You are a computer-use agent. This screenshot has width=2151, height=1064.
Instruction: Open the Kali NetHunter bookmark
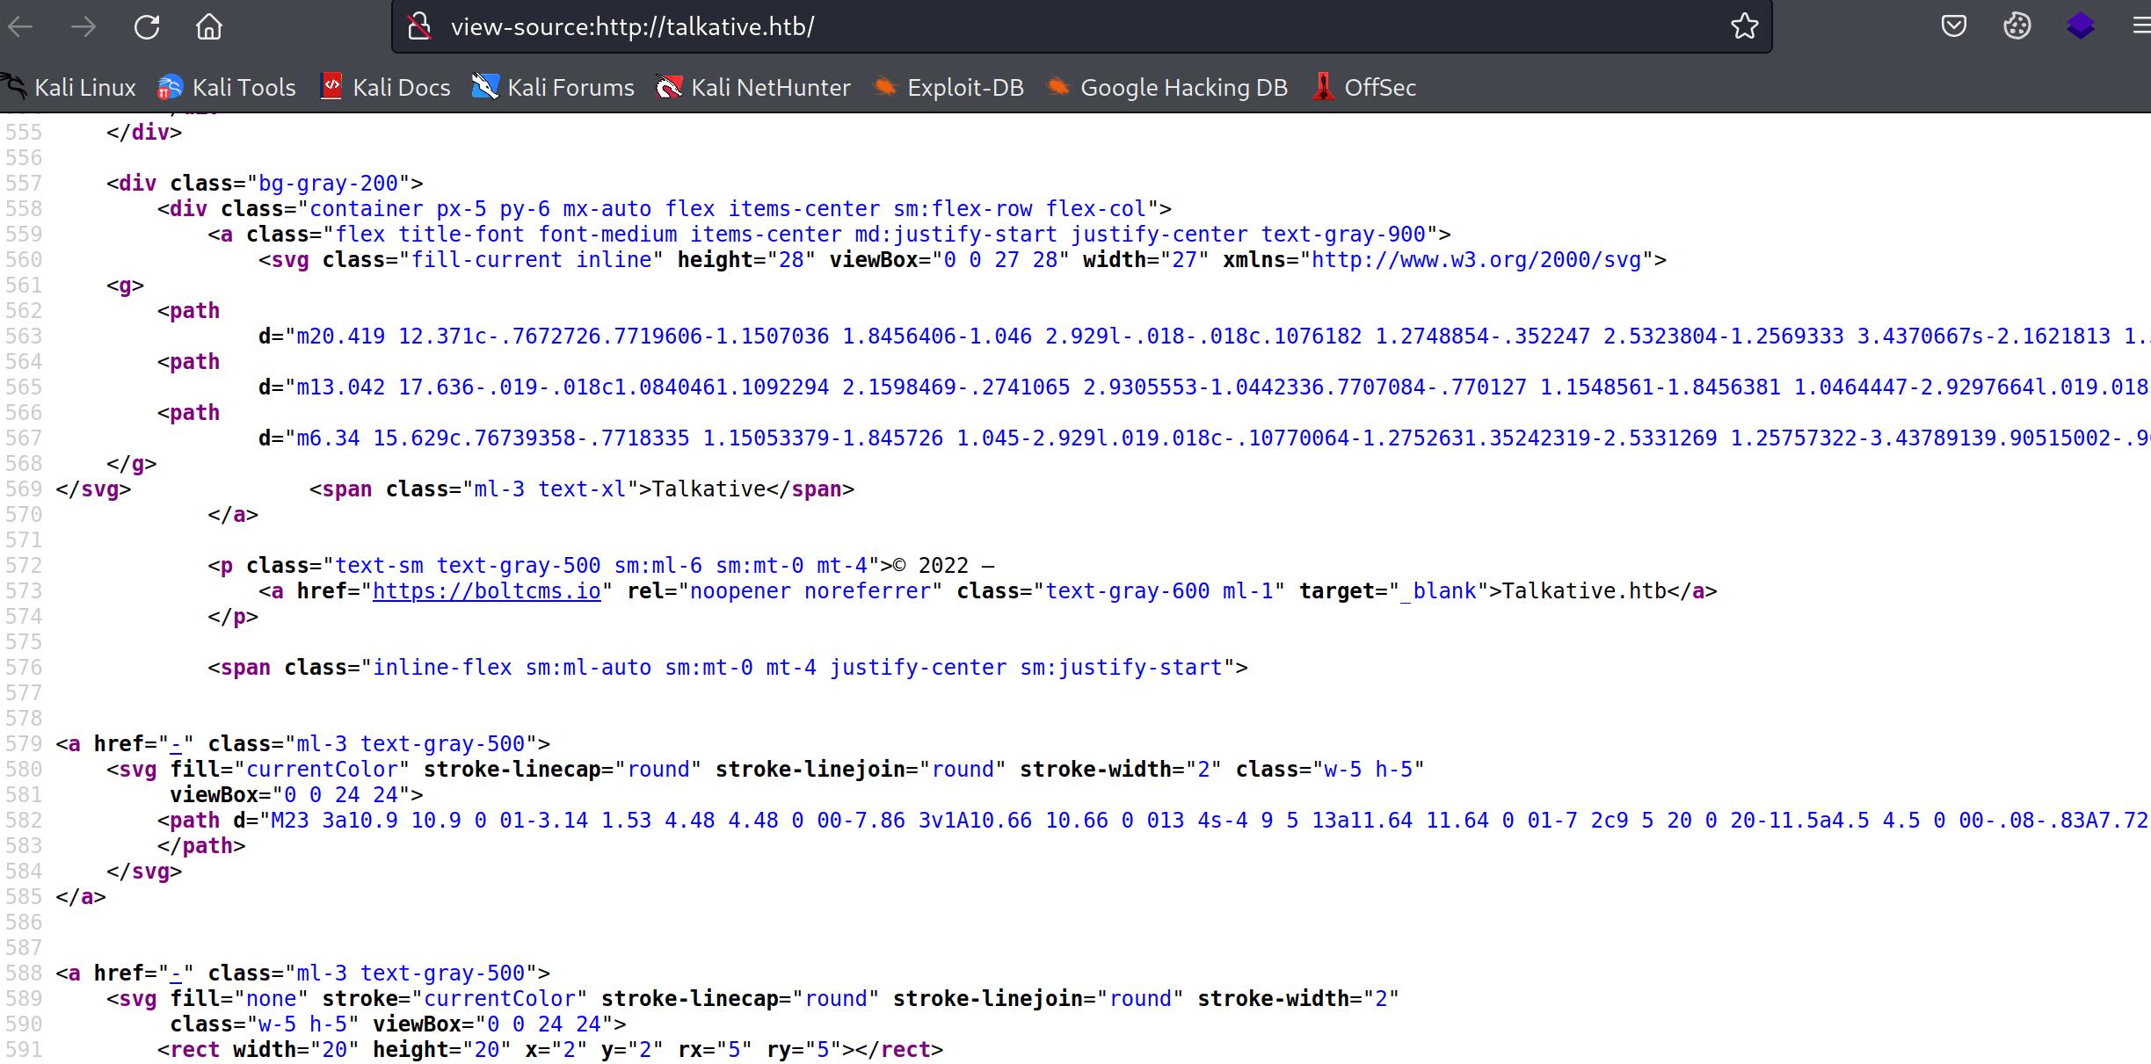[x=753, y=88]
